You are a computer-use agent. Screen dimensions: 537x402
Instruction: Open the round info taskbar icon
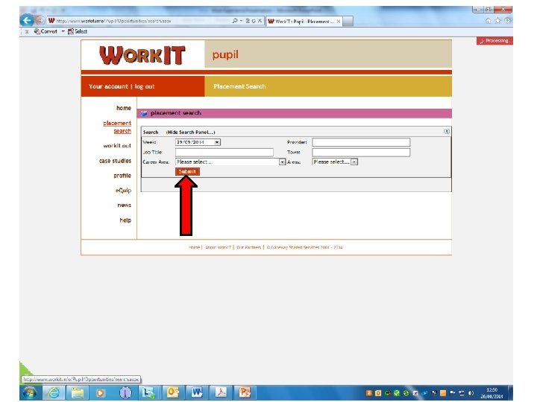click(x=125, y=392)
